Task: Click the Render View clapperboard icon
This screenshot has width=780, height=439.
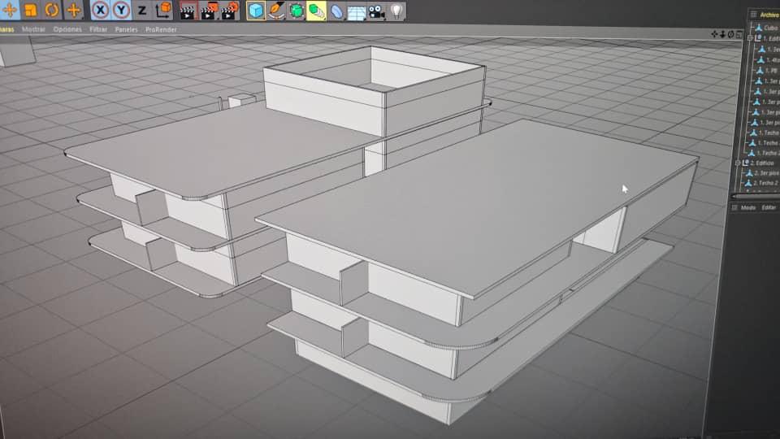Action: click(188, 11)
